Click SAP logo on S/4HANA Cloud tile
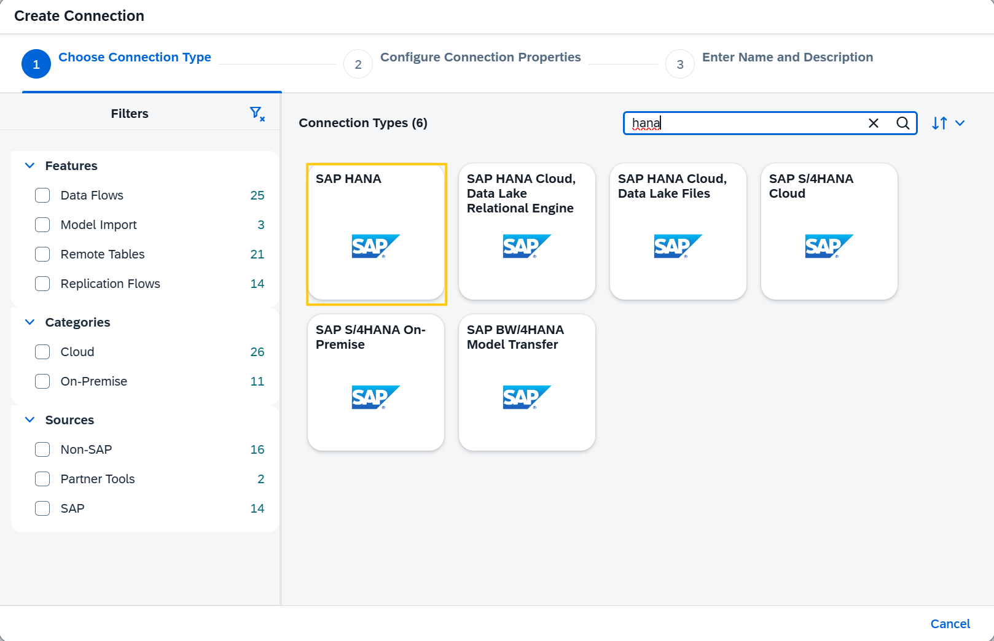This screenshot has width=994, height=641. [829, 246]
